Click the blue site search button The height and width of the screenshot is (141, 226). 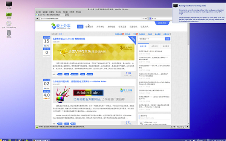pos(168,39)
